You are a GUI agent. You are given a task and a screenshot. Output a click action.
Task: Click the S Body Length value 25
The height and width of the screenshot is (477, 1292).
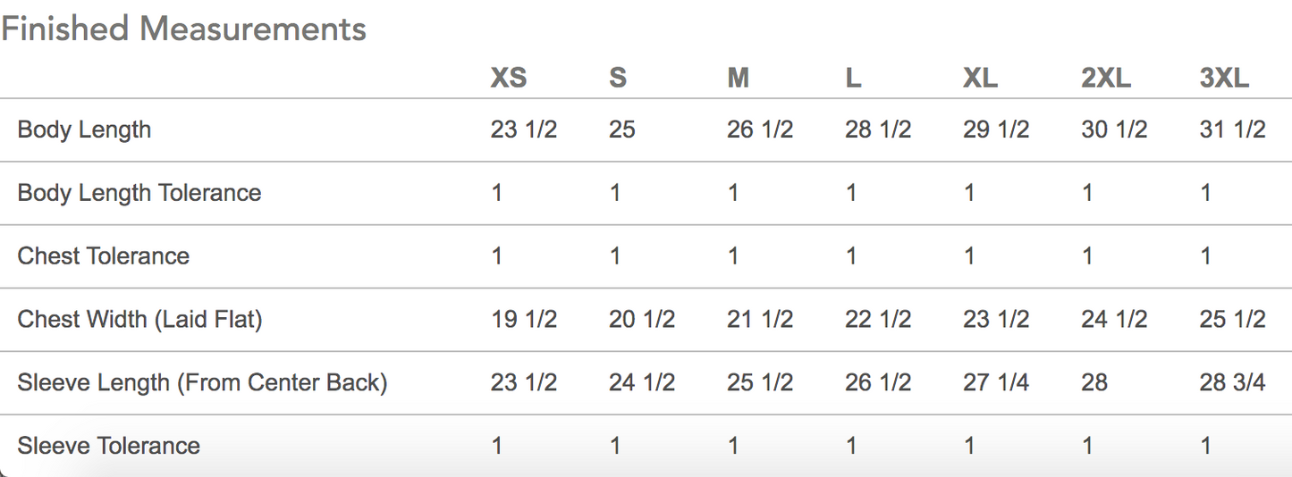(622, 130)
